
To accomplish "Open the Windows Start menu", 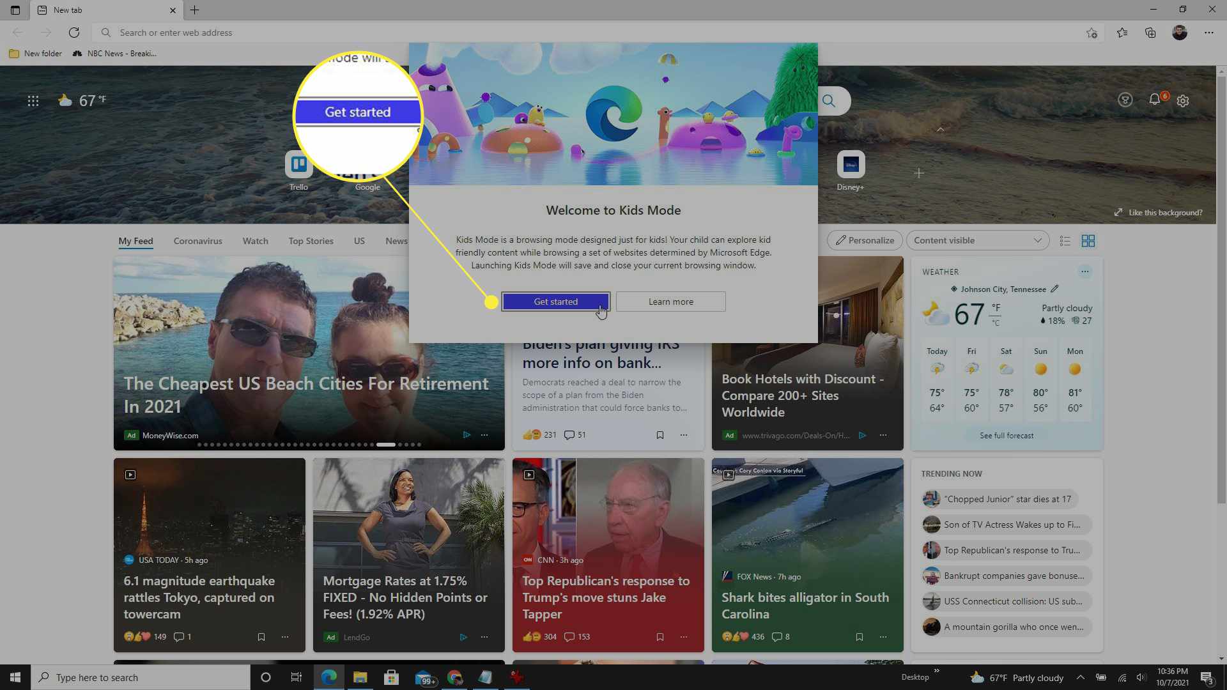I will (x=15, y=677).
